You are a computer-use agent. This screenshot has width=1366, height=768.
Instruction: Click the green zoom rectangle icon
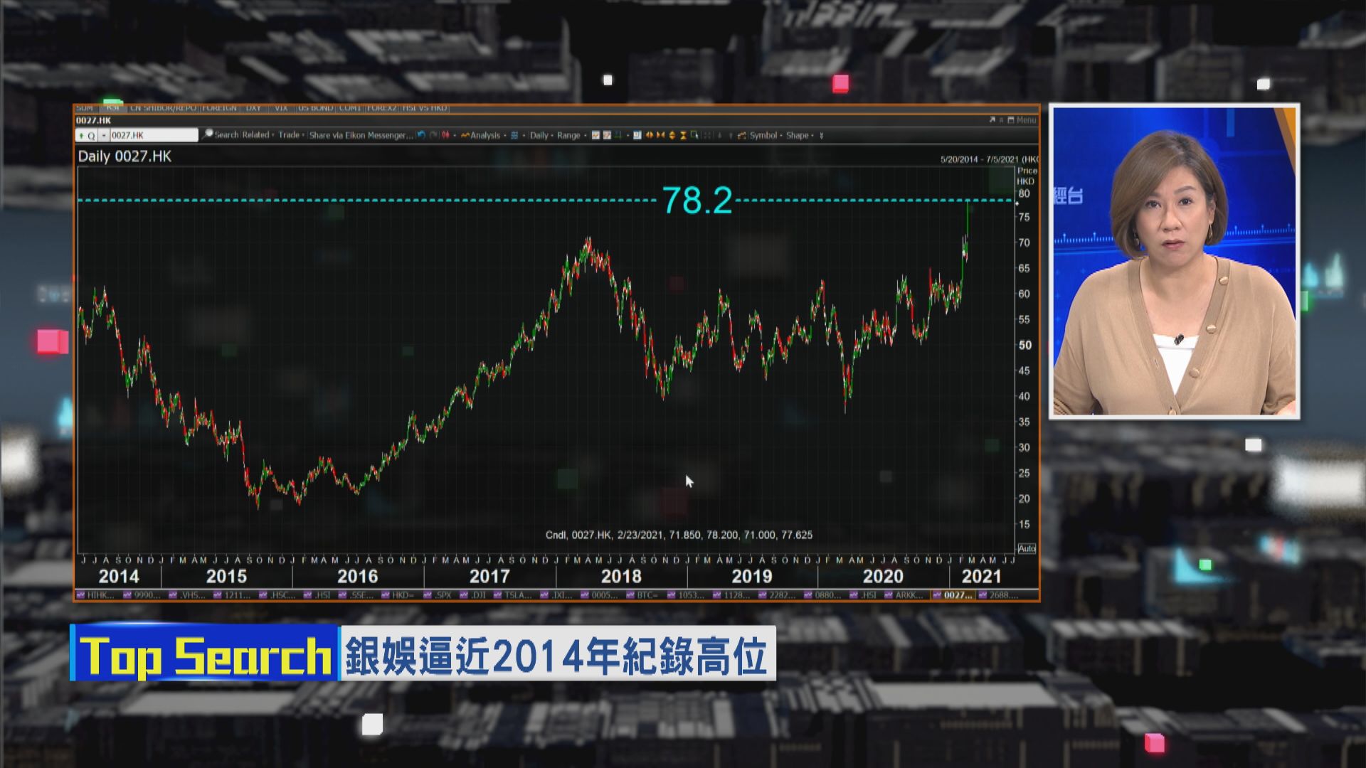(x=694, y=135)
